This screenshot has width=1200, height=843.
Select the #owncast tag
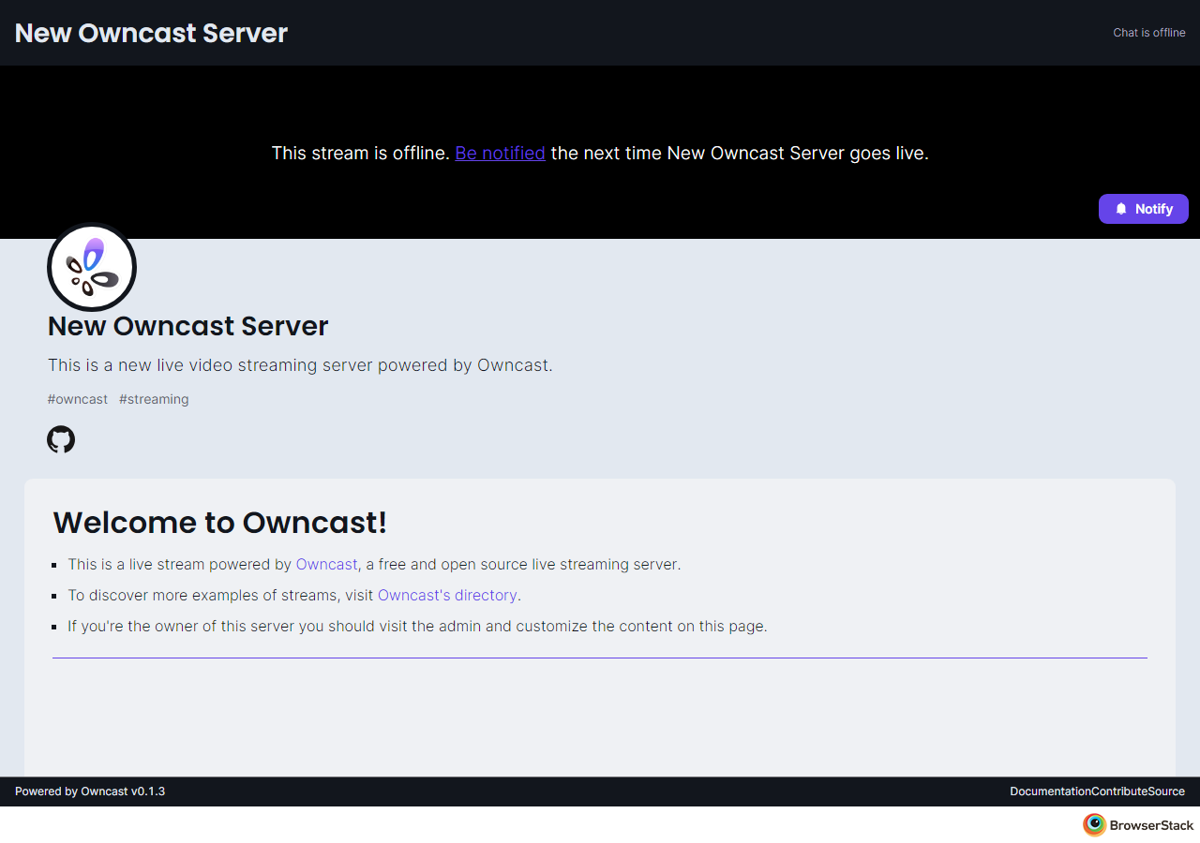tap(78, 399)
